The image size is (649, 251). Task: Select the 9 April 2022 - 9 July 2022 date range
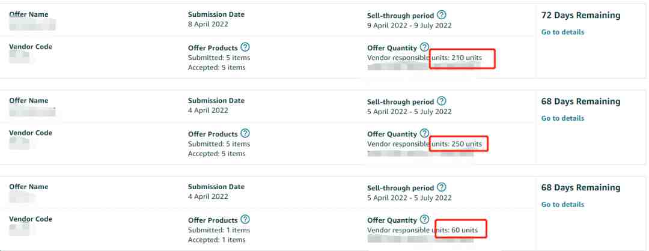409,26
